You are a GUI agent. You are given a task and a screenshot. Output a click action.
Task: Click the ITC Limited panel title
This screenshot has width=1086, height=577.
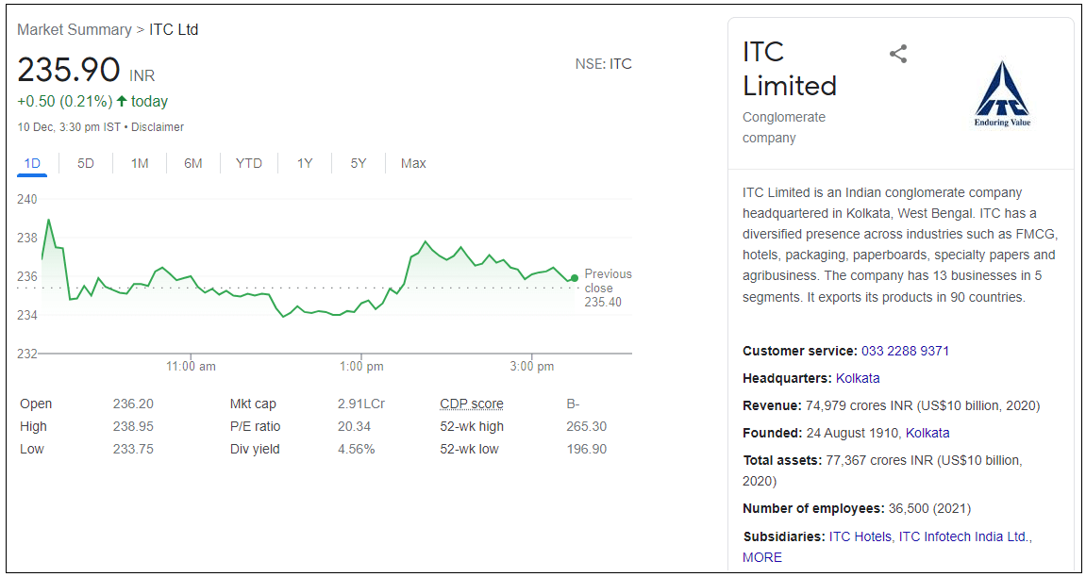tap(790, 69)
